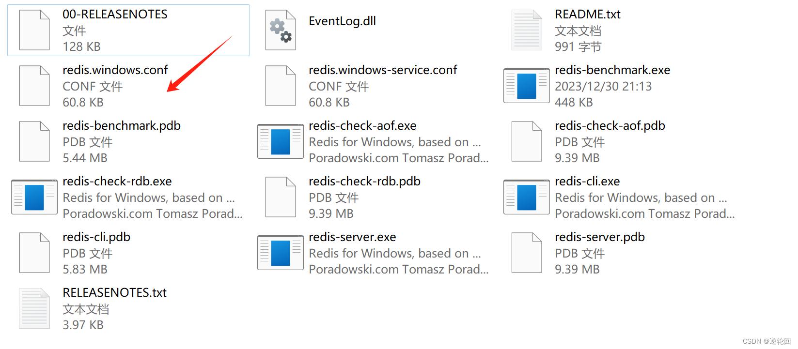Select the redis-check-aof.exe application icon
This screenshot has height=349, width=798.
pos(281,141)
